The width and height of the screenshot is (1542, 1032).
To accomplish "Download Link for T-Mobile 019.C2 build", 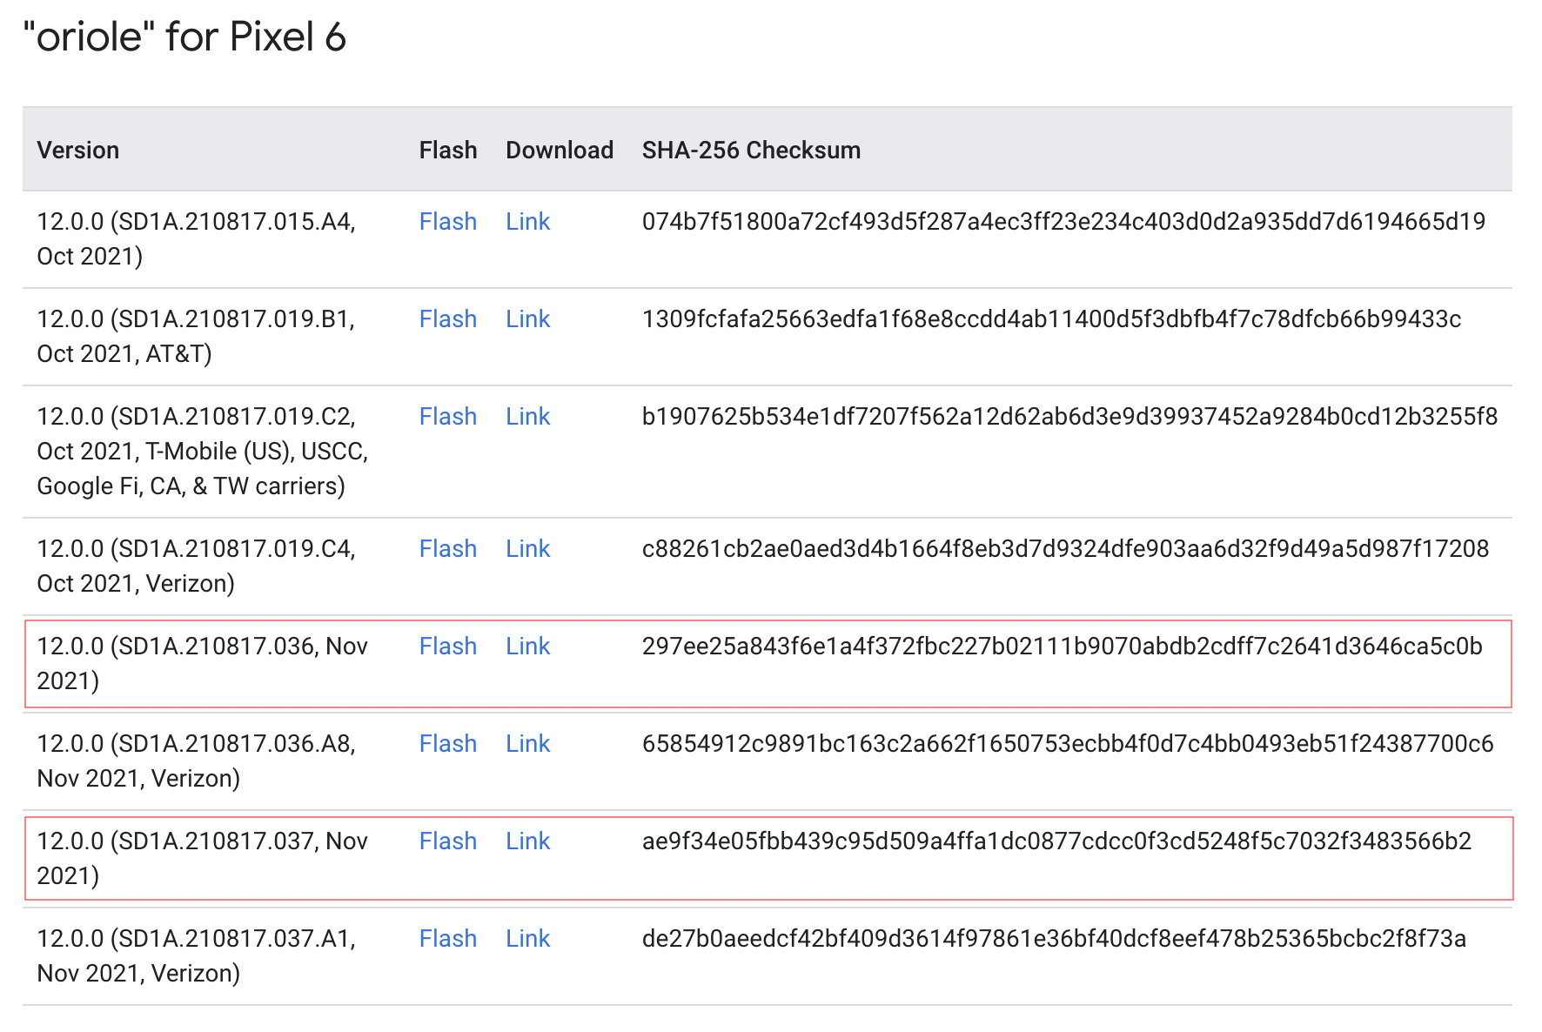I will click(527, 417).
